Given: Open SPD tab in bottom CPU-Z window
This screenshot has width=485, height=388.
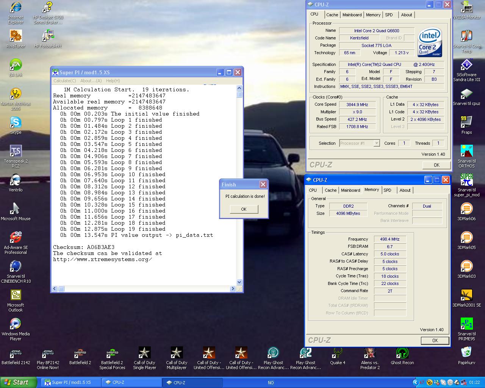Looking at the screenshot, I should click(387, 190).
